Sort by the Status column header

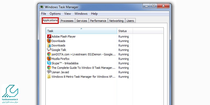pos(125,31)
